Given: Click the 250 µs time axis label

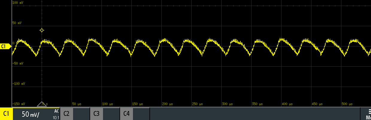Looking at the screenshot, I should 198,104.
